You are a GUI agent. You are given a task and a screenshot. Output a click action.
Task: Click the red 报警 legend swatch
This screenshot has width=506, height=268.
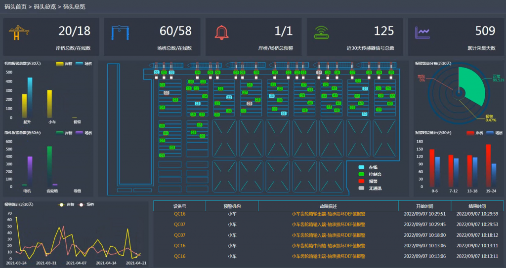click(x=361, y=181)
